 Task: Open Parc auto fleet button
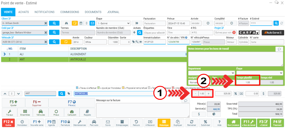click(x=94, y=123)
